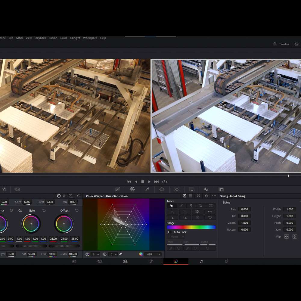This screenshot has height=301, width=301.
Task: Click the Range hue spectrum bar
Action: 191,227
